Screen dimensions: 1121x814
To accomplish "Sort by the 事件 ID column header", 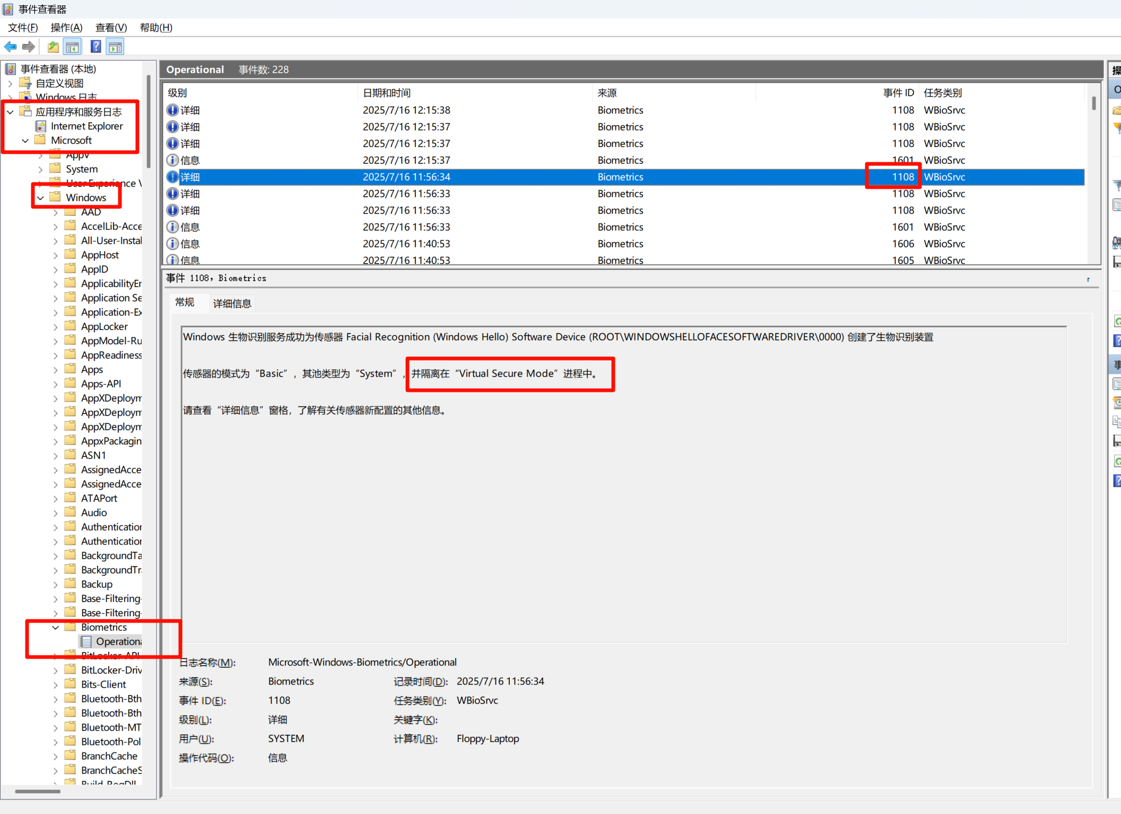I will click(x=898, y=93).
